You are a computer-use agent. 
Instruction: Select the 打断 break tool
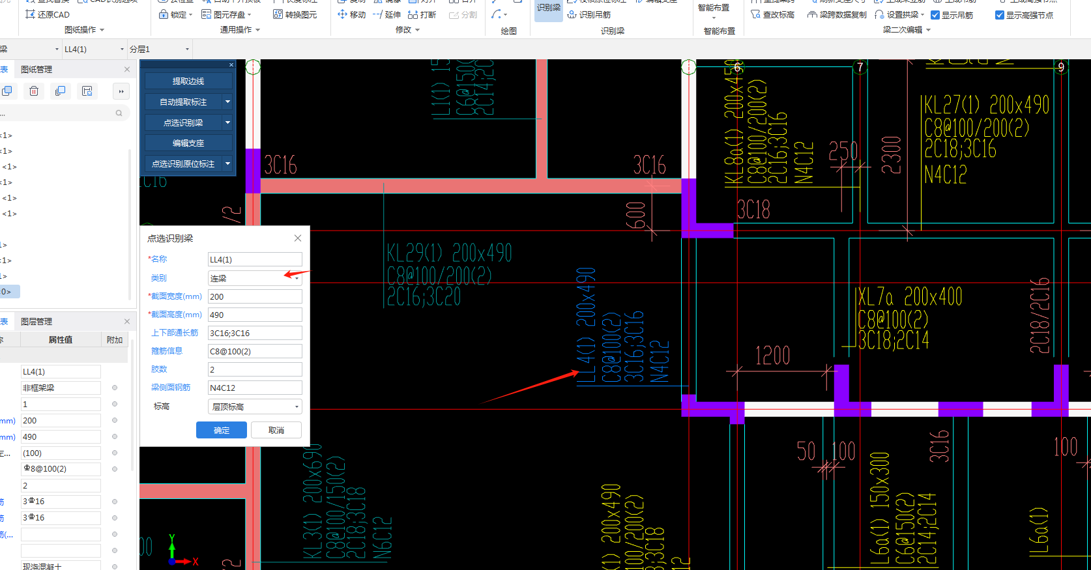pyautogui.click(x=422, y=14)
